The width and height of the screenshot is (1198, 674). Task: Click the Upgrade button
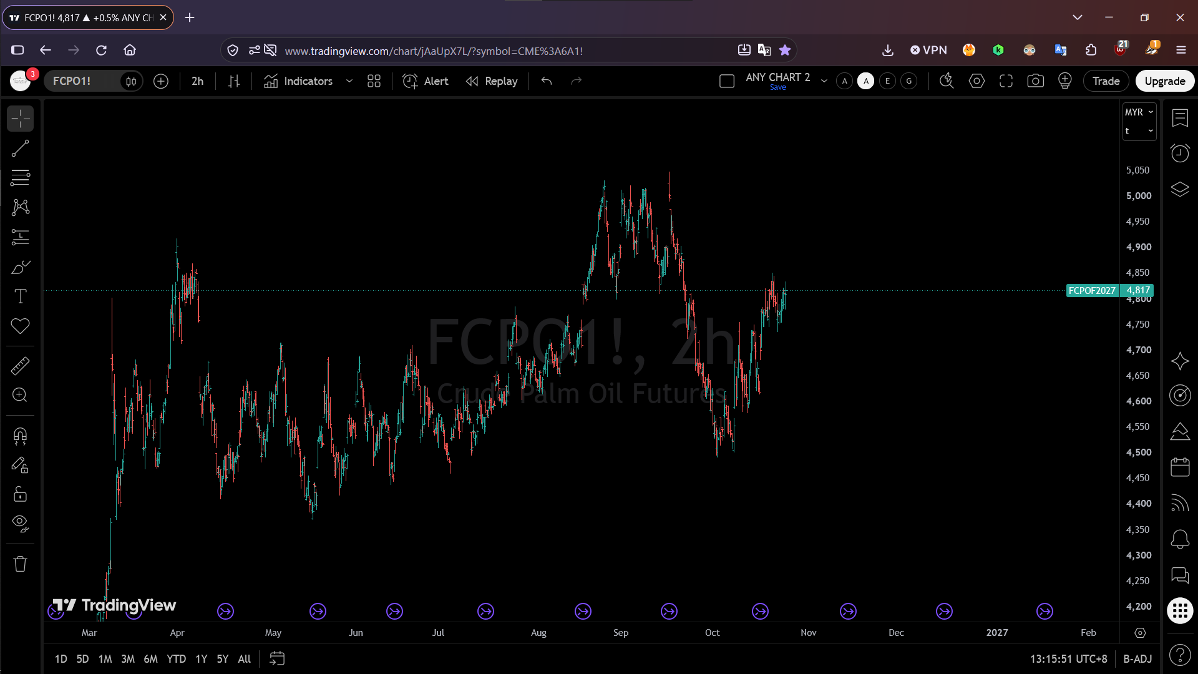pos(1164,81)
